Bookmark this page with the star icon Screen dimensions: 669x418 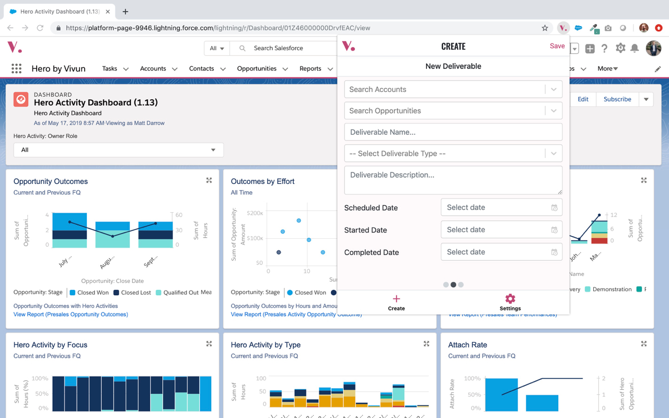(545, 28)
